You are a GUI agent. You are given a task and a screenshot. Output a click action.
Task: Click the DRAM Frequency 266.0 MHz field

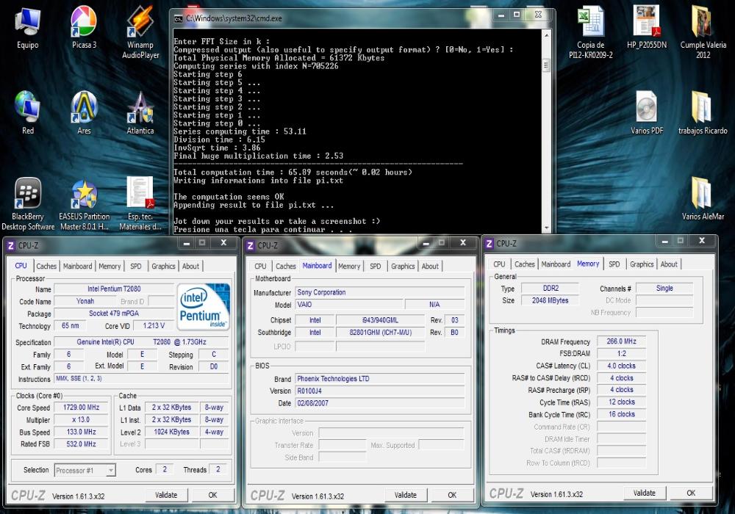[x=621, y=341]
